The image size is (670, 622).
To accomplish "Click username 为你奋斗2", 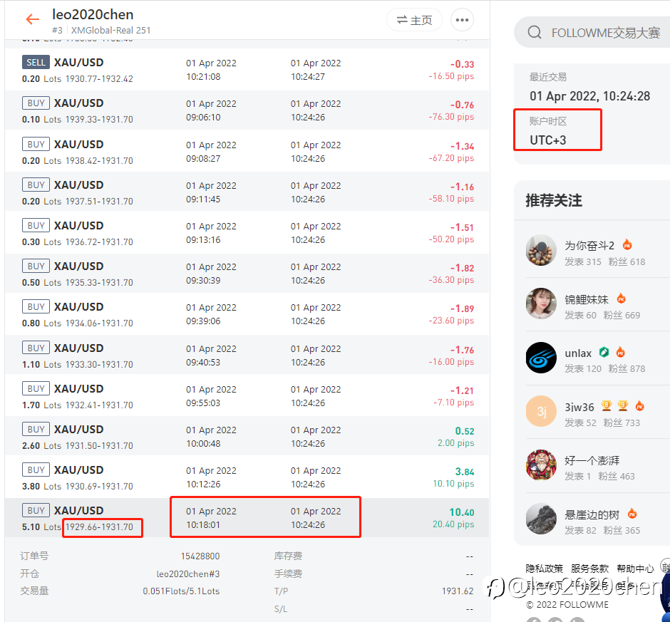I will coord(589,246).
